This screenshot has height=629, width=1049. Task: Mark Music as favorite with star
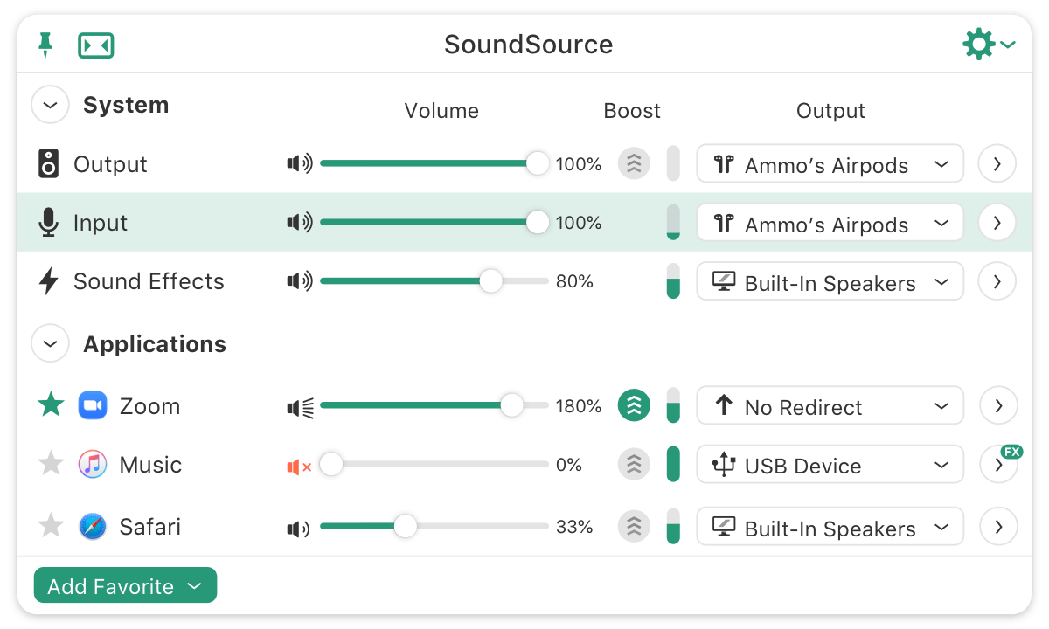pyautogui.click(x=52, y=465)
